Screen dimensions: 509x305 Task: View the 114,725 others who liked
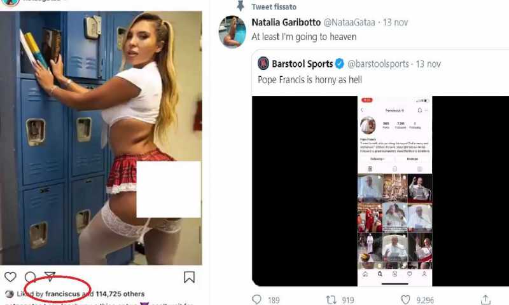click(120, 294)
